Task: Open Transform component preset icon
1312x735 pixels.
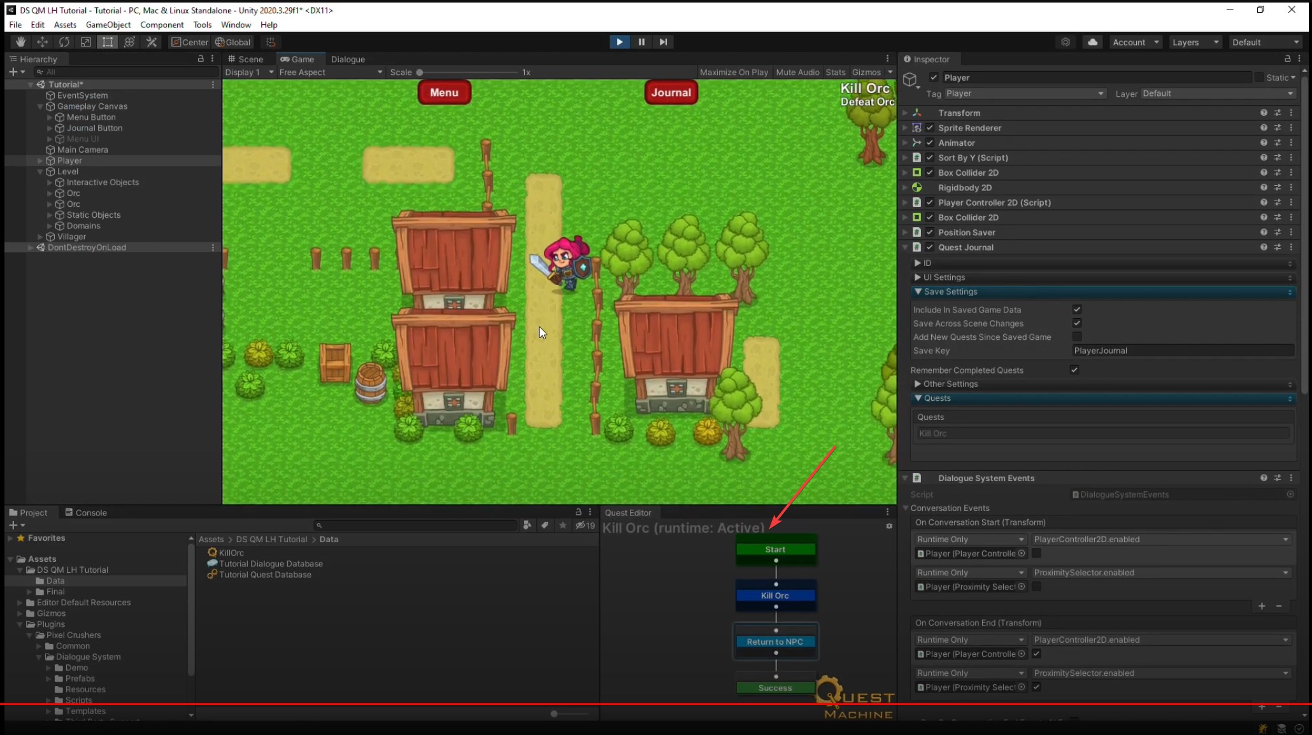Action: pos(1278,113)
